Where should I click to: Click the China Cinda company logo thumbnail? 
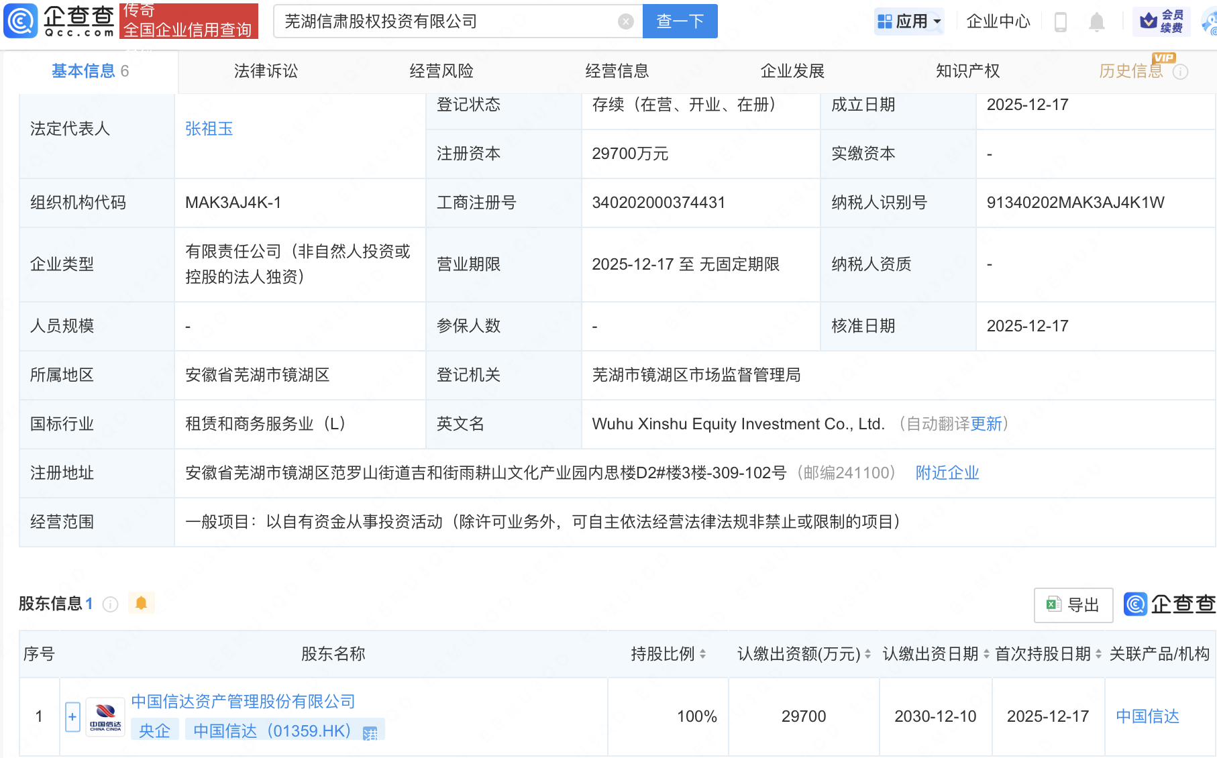tap(105, 715)
